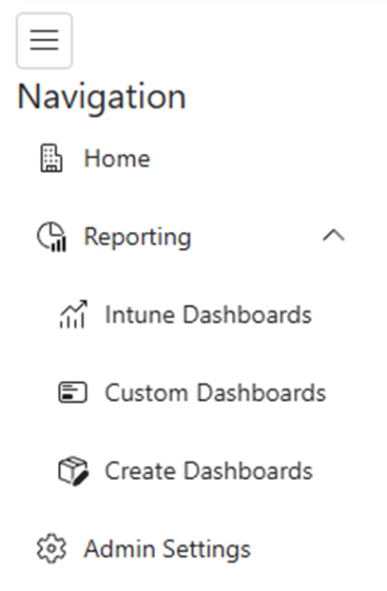
Task: Select the Reporting menu label
Action: click(138, 238)
